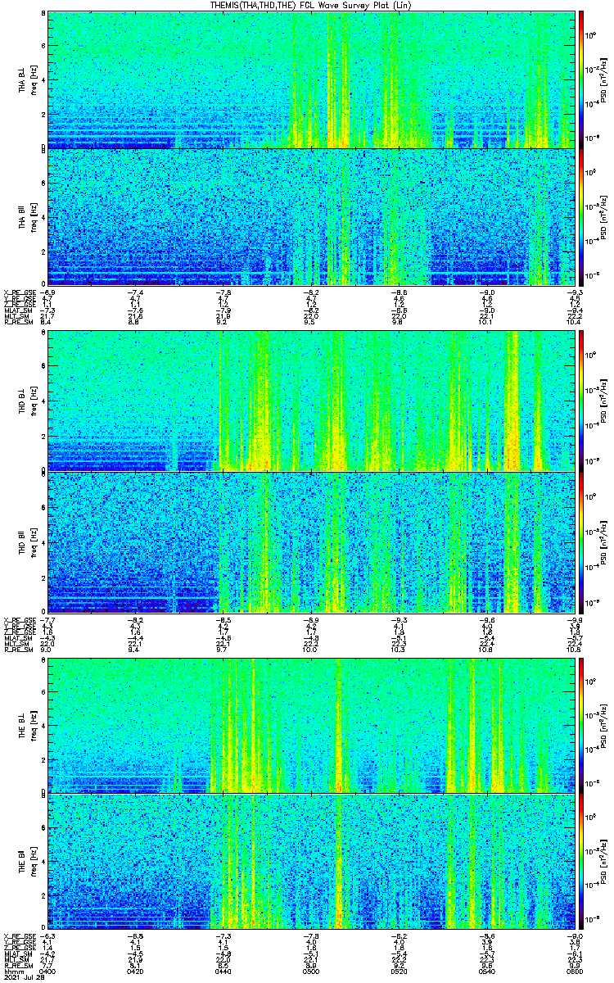Select the THE B-perpendicular spectrogram panel
The width and height of the screenshot is (614, 983).
pos(310,725)
